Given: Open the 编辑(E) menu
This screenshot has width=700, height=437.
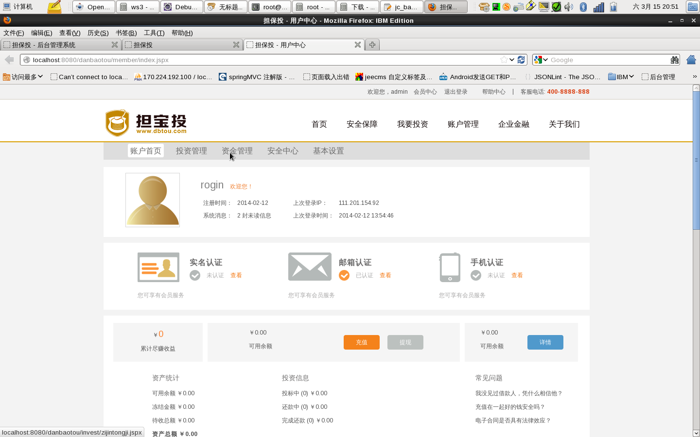Looking at the screenshot, I should tap(41, 33).
